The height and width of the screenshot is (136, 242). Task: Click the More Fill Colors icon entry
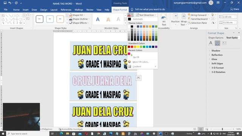click(x=129, y=62)
